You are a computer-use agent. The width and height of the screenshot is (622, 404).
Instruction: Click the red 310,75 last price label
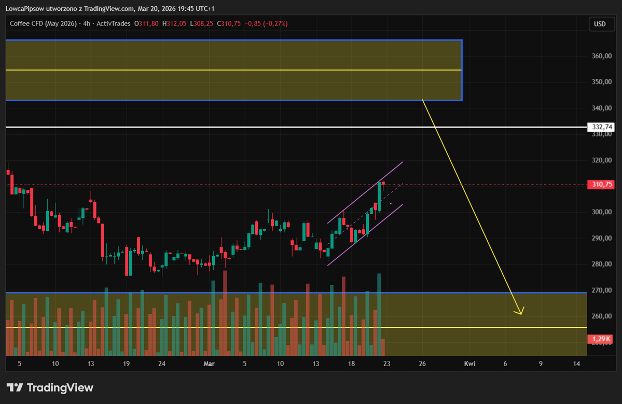pos(601,184)
